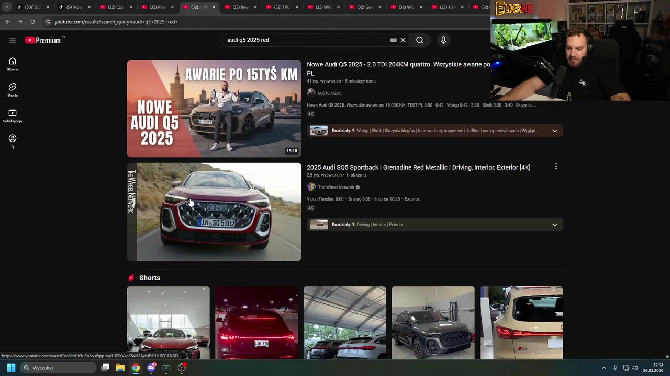Viewport: 670px width, 376px height.
Task: Switch to the (32) TRU YouTube tab
Action: (x=282, y=7)
